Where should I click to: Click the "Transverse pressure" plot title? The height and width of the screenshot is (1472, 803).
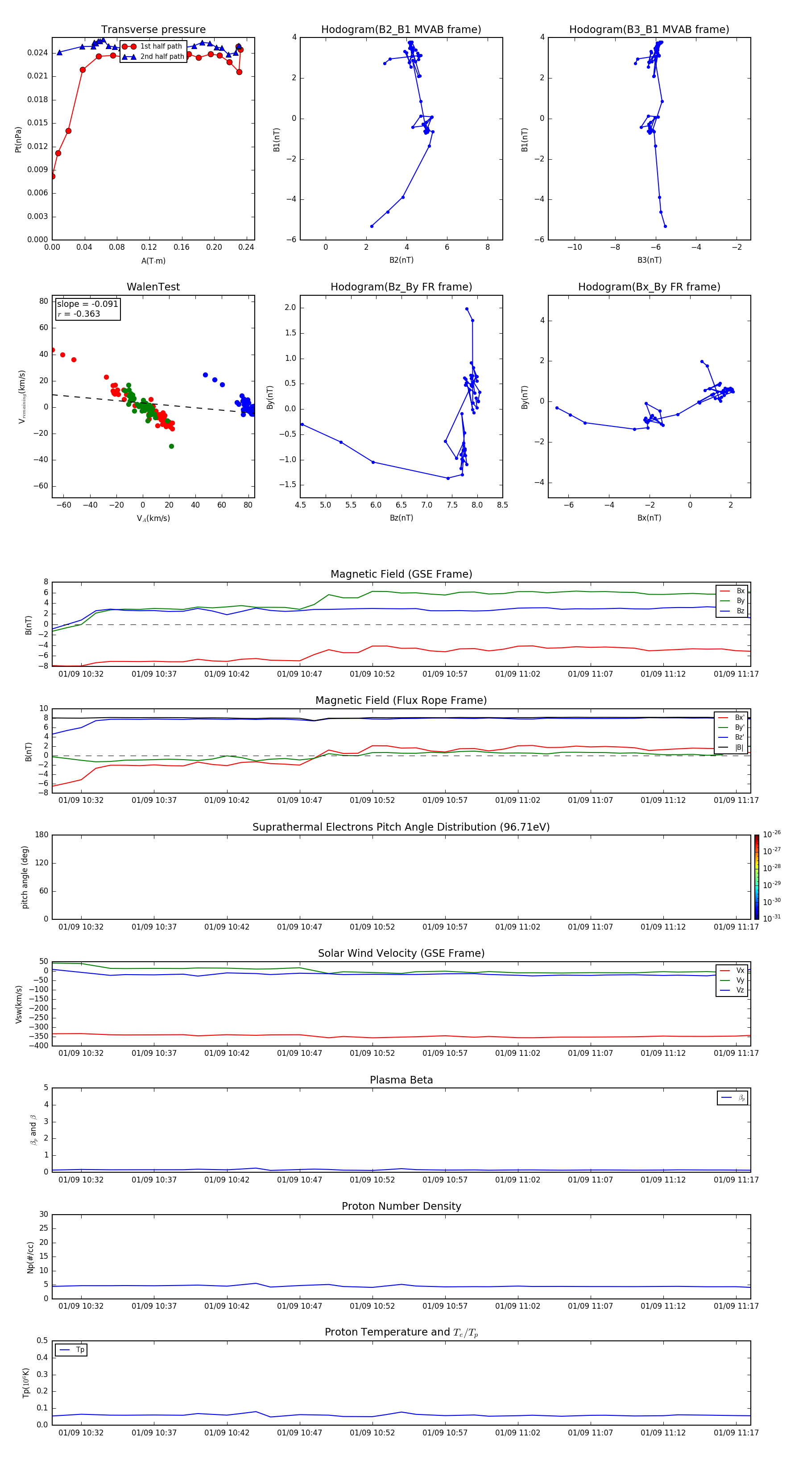point(153,30)
